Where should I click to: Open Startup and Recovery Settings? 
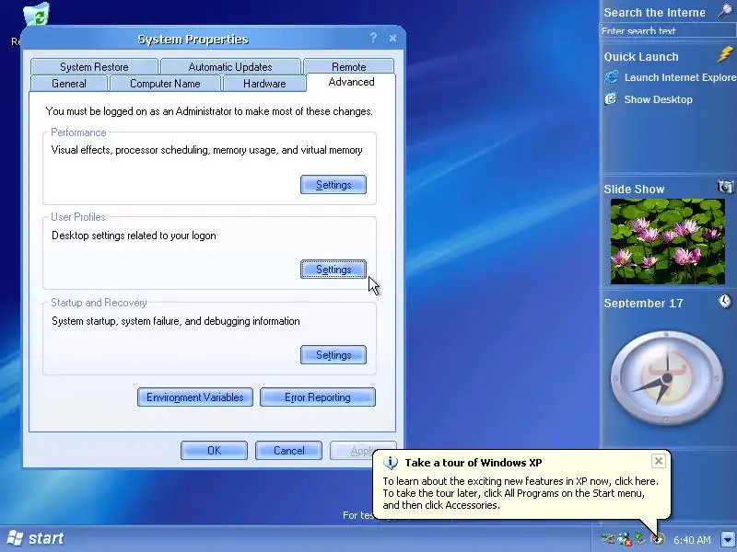pyautogui.click(x=333, y=355)
